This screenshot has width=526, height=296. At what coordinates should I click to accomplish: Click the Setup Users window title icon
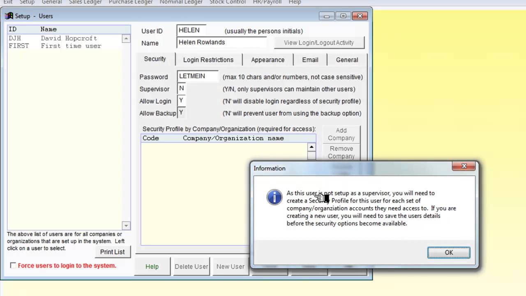(x=9, y=16)
